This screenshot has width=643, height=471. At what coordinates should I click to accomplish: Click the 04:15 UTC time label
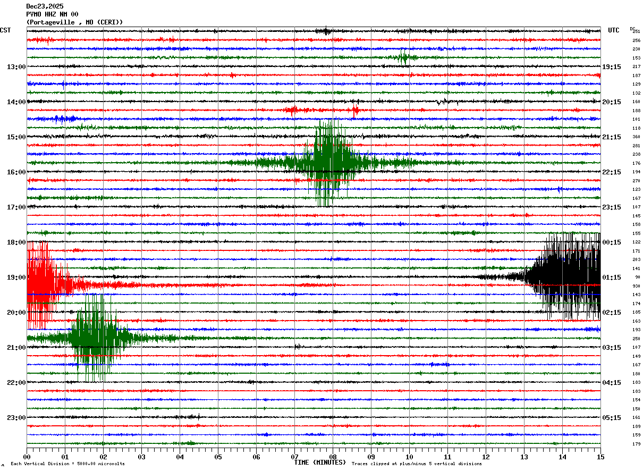click(612, 383)
